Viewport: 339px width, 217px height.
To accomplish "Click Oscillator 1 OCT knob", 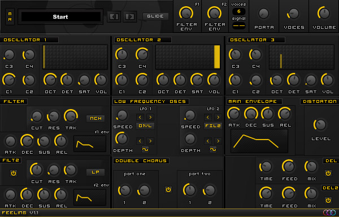I will [50, 80].
